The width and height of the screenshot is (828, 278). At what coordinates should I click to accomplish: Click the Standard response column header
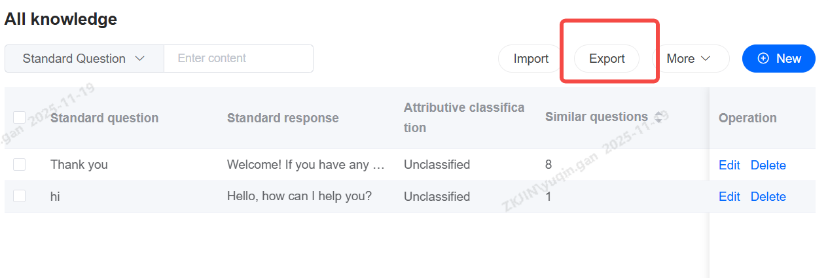coord(283,118)
